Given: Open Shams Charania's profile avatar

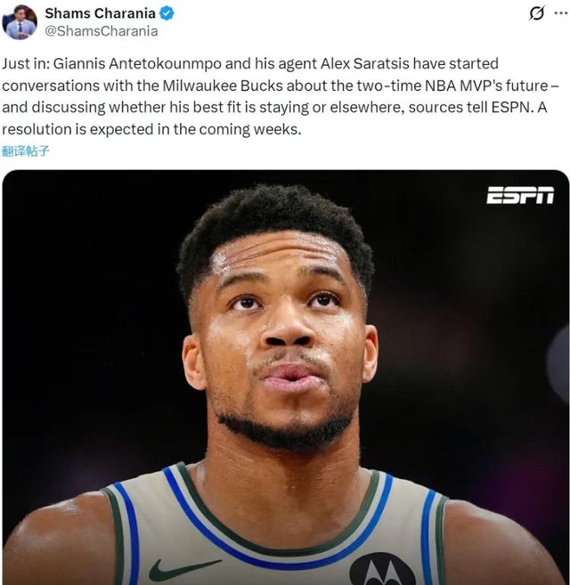Looking at the screenshot, I should pos(20,22).
